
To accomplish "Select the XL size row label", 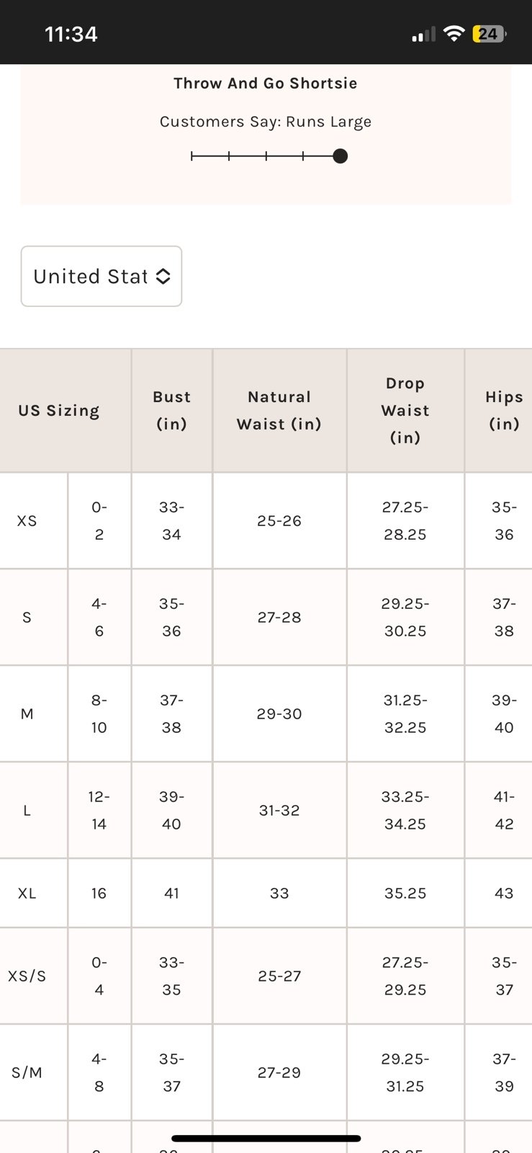I will click(x=27, y=894).
